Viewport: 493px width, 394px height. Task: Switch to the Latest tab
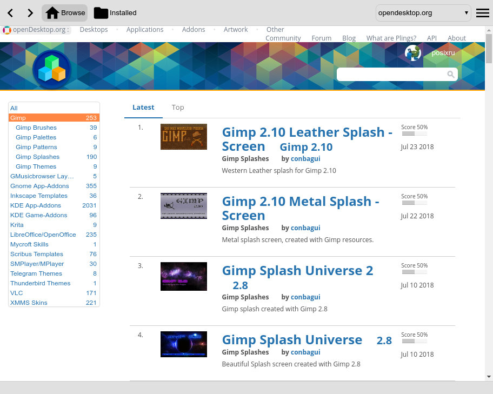coord(143,108)
